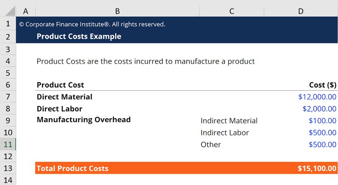Click the Product Costs Example title cell
Viewport: 338px width, 185px height.
coord(79,37)
